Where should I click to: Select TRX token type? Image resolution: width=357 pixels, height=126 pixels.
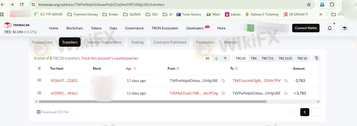click(x=254, y=58)
